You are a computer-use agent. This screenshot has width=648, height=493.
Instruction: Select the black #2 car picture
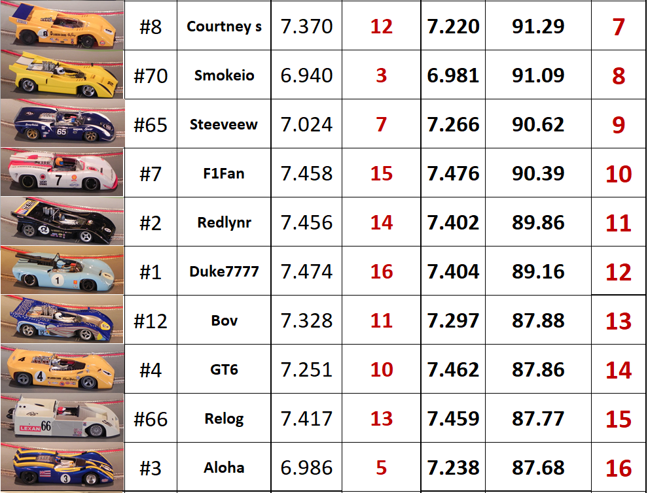point(62,222)
